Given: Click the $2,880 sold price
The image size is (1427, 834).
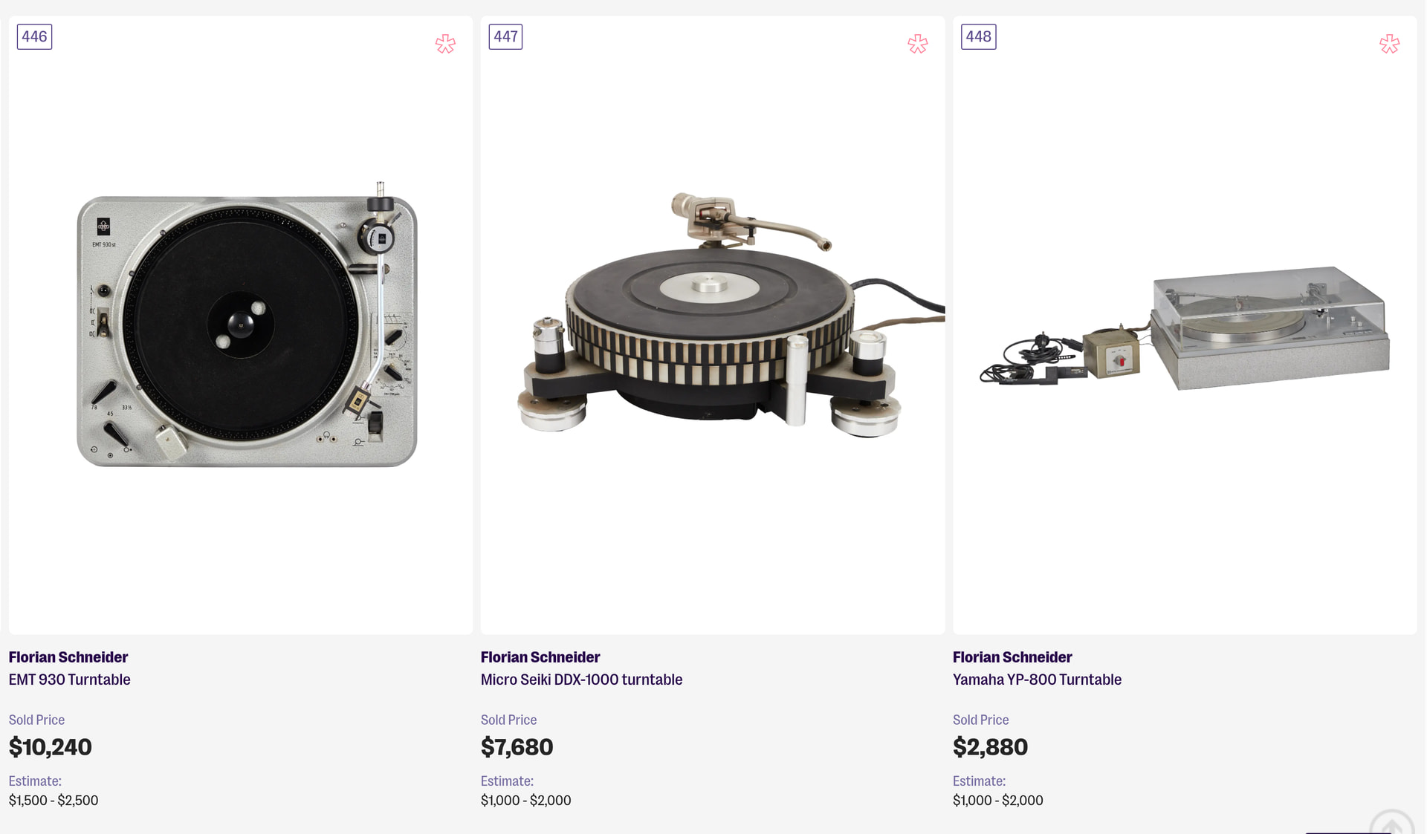Looking at the screenshot, I should coord(990,746).
